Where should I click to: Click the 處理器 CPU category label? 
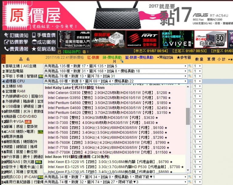[15, 81]
